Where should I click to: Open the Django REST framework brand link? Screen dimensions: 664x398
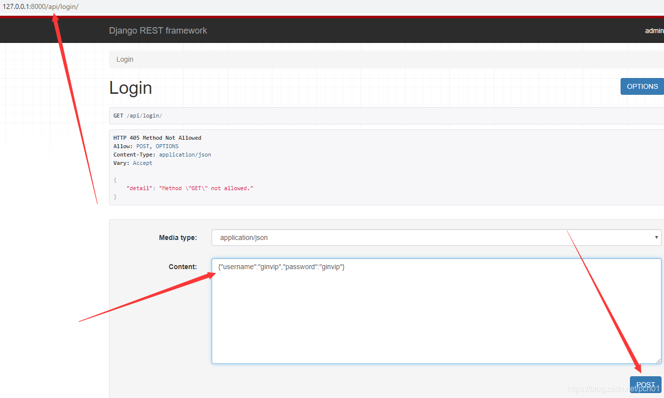(158, 31)
